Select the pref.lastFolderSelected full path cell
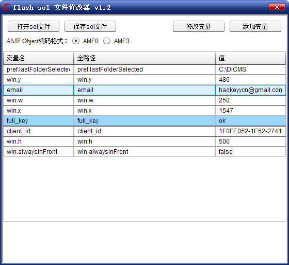Viewport: 289px width, 265px height. [145, 69]
